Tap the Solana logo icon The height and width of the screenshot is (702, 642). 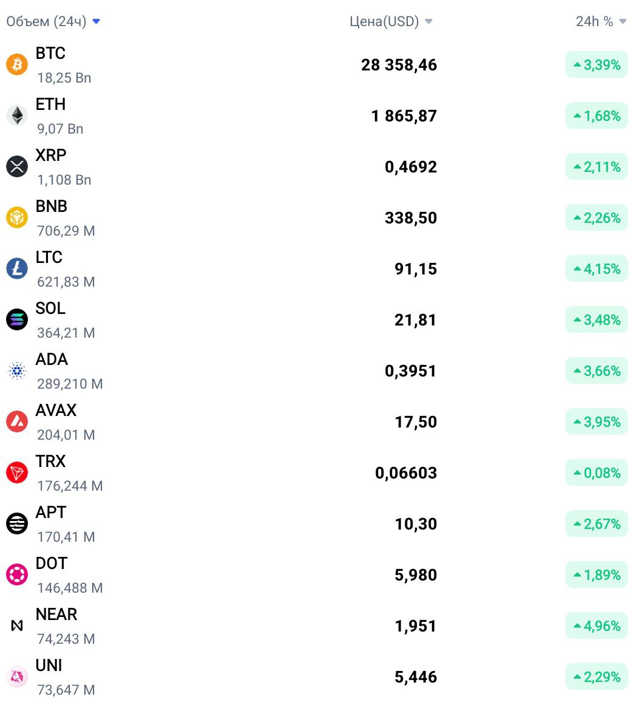click(x=17, y=319)
